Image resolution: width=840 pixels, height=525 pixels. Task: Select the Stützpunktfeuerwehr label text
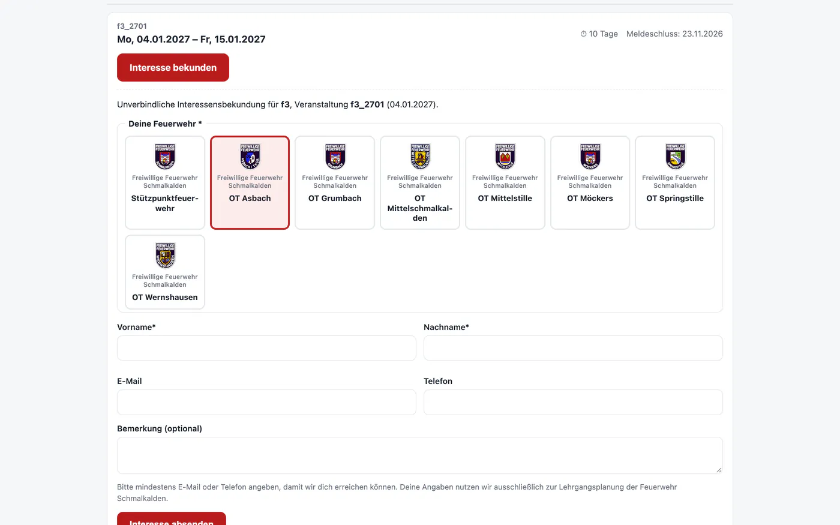point(165,203)
